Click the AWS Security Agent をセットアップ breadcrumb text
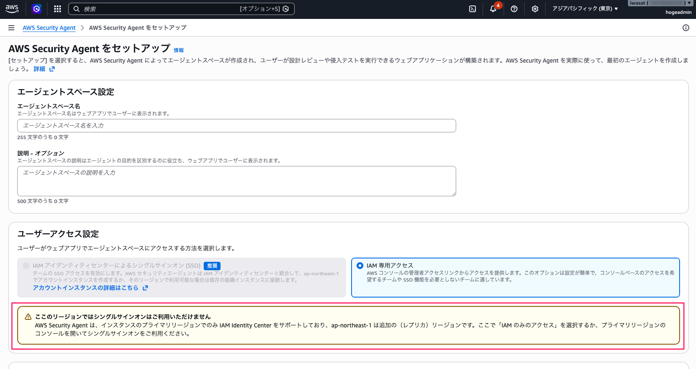This screenshot has width=696, height=369. [x=138, y=28]
